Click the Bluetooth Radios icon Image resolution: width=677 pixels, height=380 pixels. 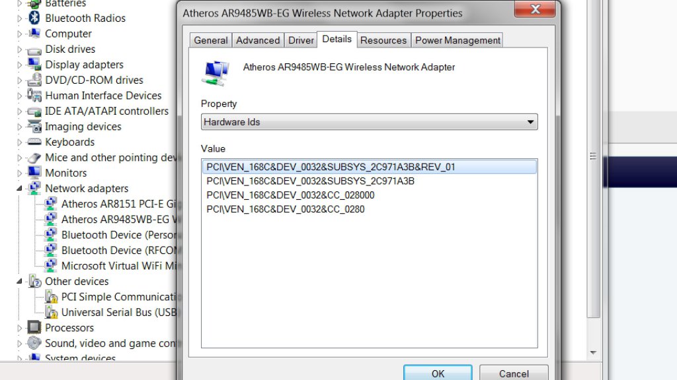(34, 18)
